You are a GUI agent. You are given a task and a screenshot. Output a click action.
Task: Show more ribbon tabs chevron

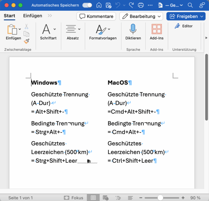point(50,16)
